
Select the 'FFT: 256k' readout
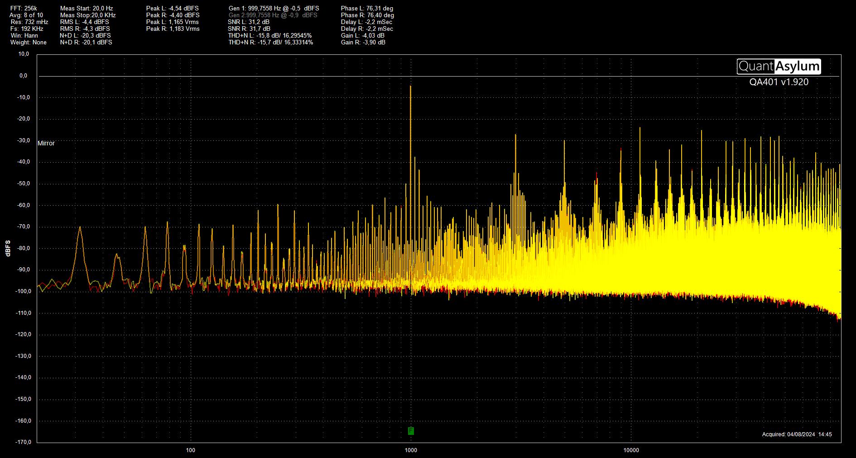[24, 8]
